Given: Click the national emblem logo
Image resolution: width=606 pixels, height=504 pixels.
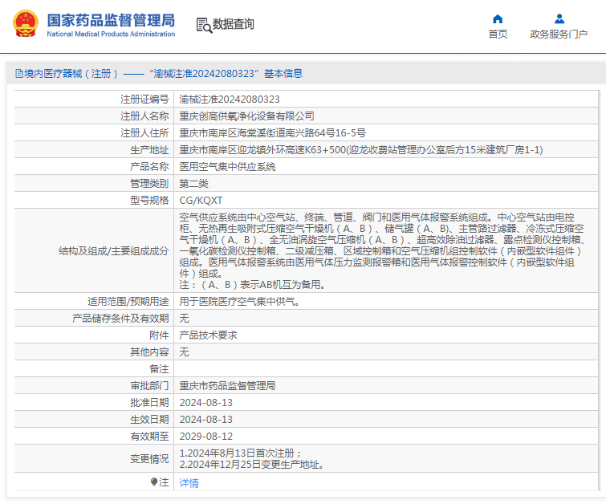Looking at the screenshot, I should (26, 24).
